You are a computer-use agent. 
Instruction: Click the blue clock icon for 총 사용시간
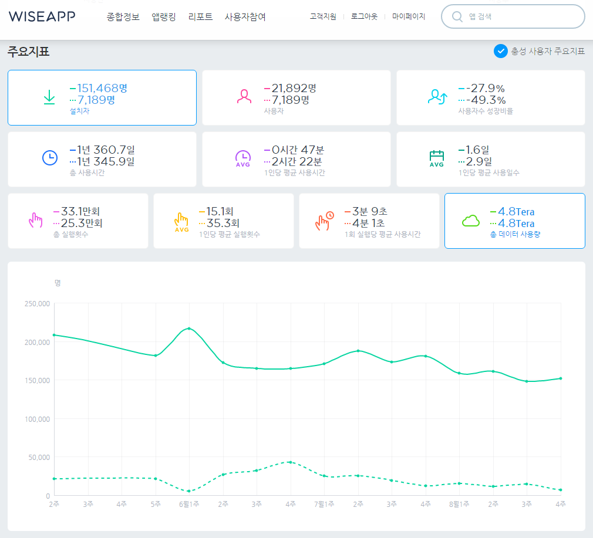pyautogui.click(x=49, y=158)
